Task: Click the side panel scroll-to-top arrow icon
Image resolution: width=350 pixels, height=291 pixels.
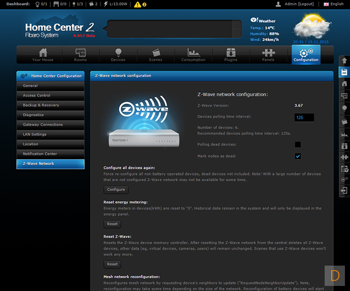Action: (x=344, y=60)
